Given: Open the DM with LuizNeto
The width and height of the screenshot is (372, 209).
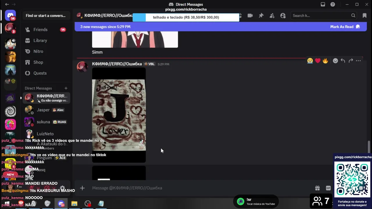Looking at the screenshot, I should pyautogui.click(x=46, y=134).
